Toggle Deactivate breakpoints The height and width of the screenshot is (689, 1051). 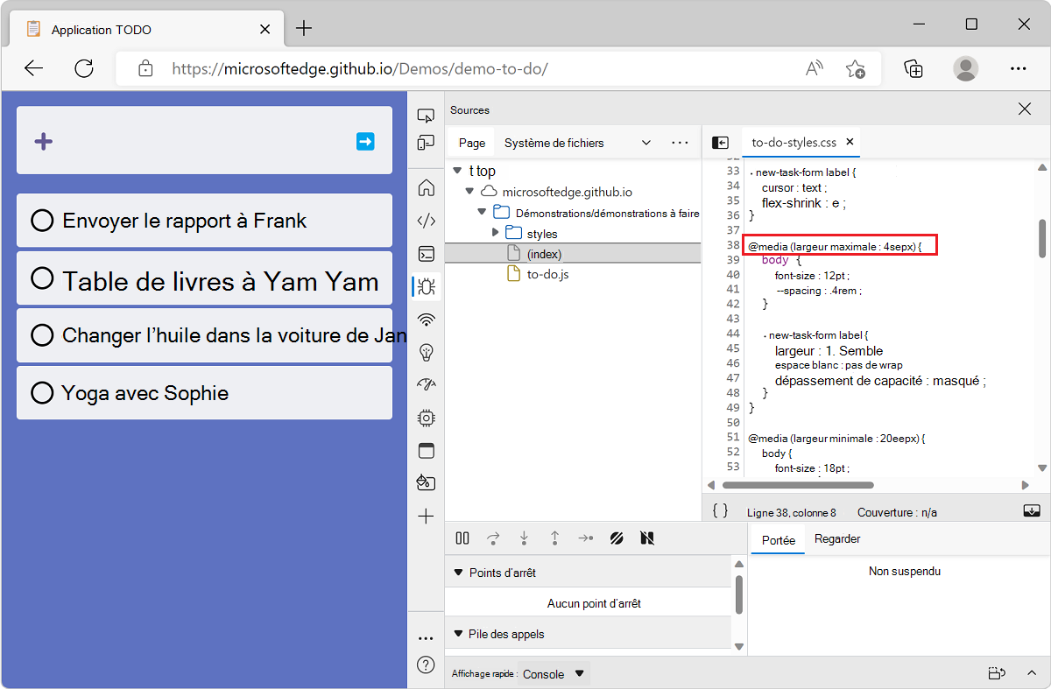(617, 538)
